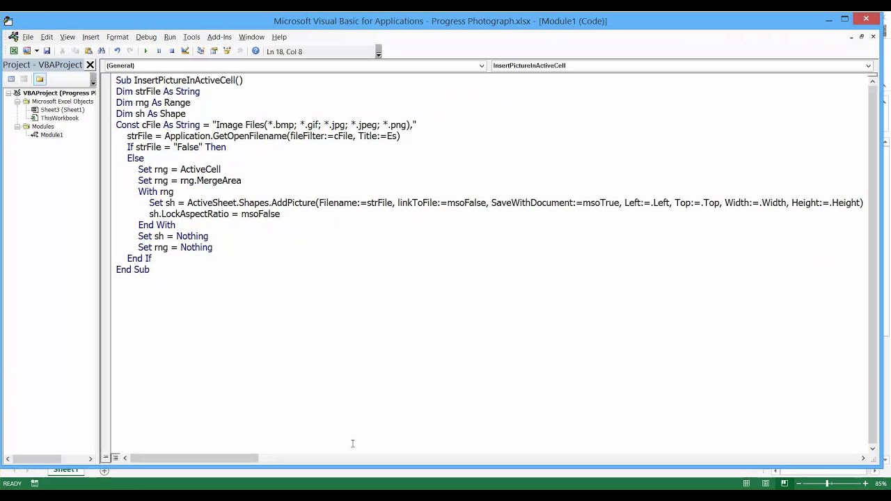Open the Help menu
Screen dimensions: 891x501
279,37
